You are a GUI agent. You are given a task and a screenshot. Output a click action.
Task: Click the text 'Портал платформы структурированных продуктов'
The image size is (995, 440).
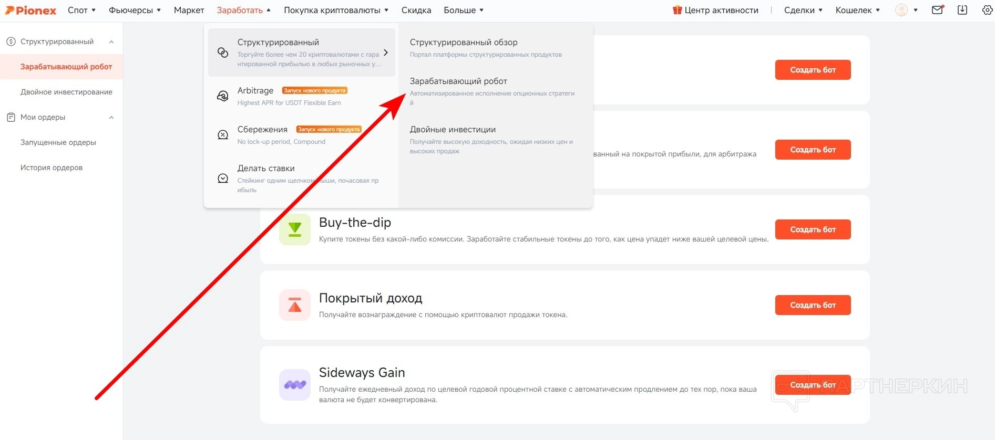pos(486,55)
